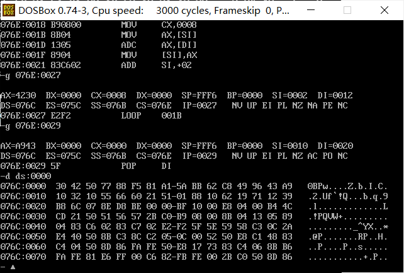Select the dump address 076C:0040

pos(23,226)
